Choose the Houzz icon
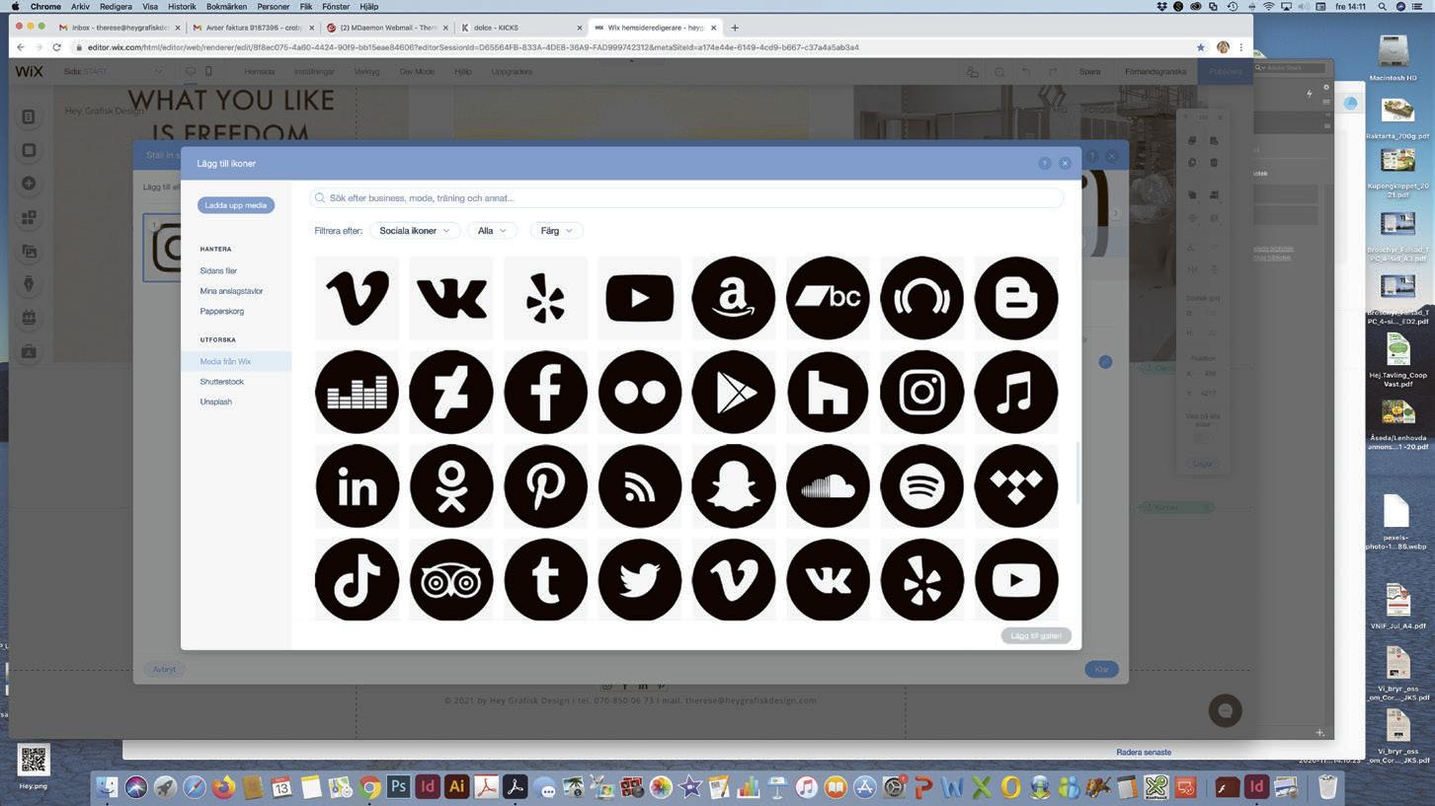The image size is (1435, 806). tap(828, 392)
